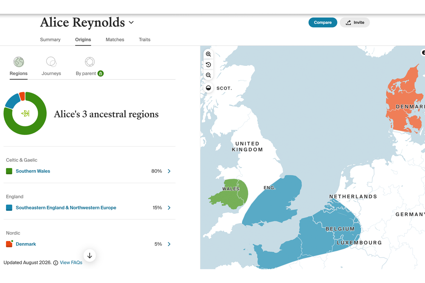Reset the map view
Screen dimensions: 425x283
click(x=208, y=64)
